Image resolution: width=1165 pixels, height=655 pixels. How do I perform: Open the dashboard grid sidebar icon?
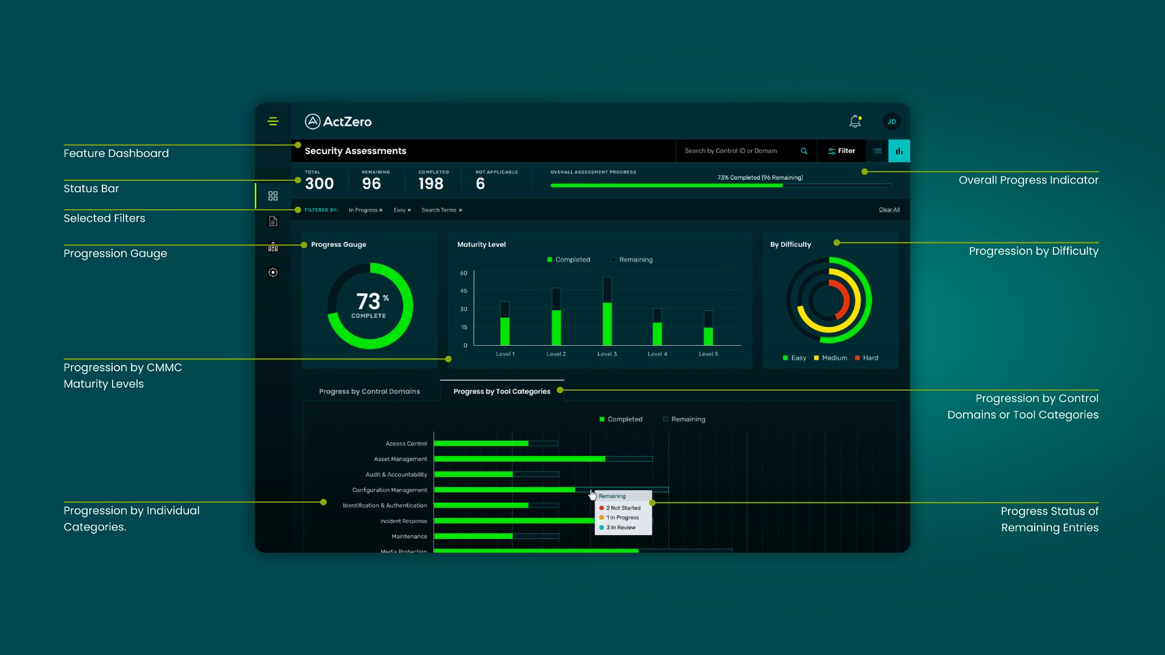[x=273, y=196]
